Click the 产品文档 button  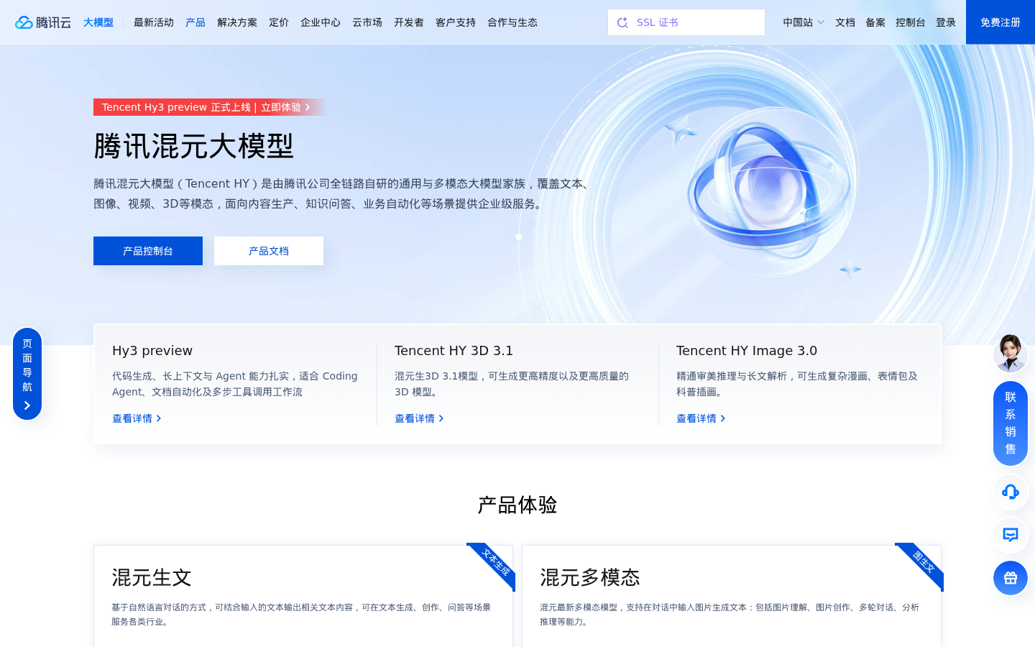click(x=269, y=251)
